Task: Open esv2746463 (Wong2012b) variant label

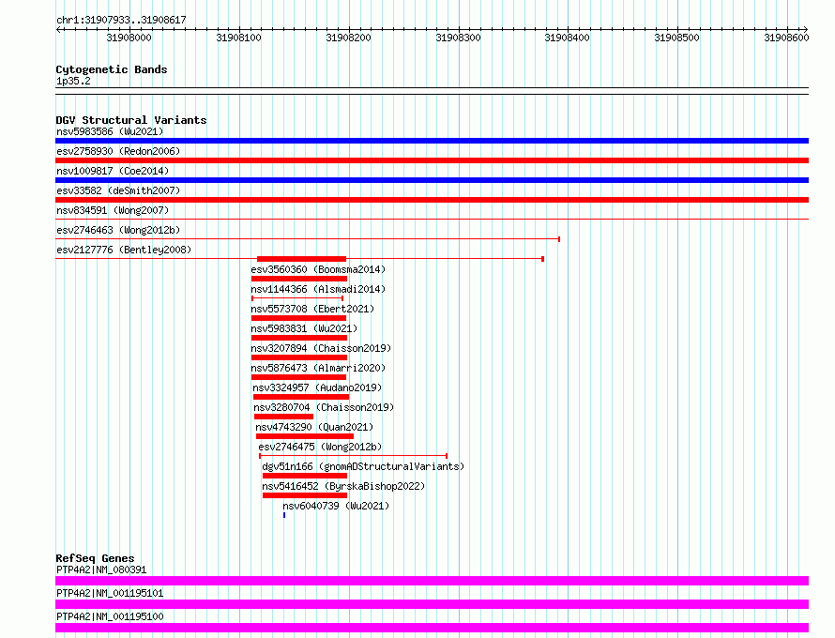Action: point(118,230)
